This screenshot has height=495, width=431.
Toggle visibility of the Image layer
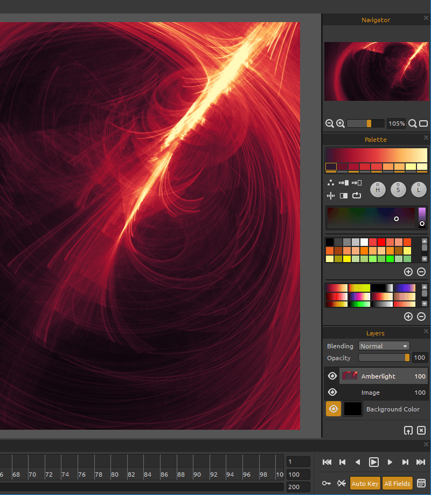[x=332, y=393]
